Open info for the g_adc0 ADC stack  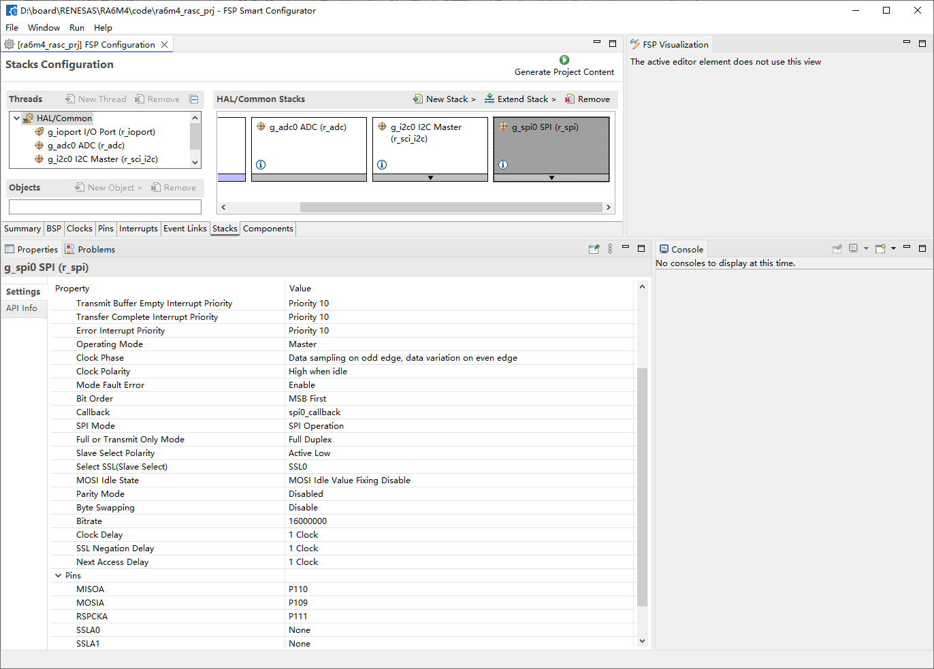click(261, 165)
